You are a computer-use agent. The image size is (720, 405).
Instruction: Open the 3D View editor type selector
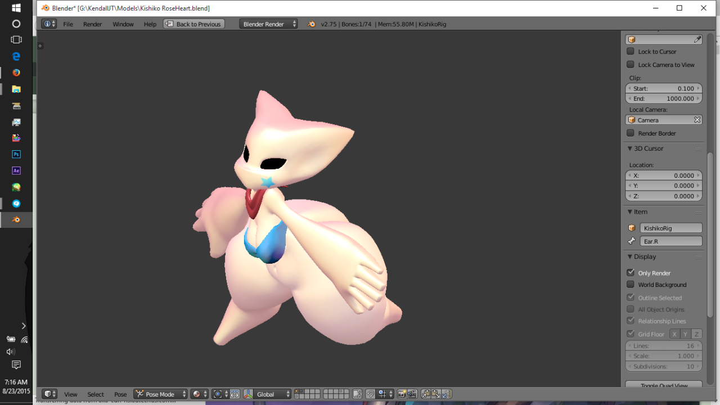tap(49, 394)
